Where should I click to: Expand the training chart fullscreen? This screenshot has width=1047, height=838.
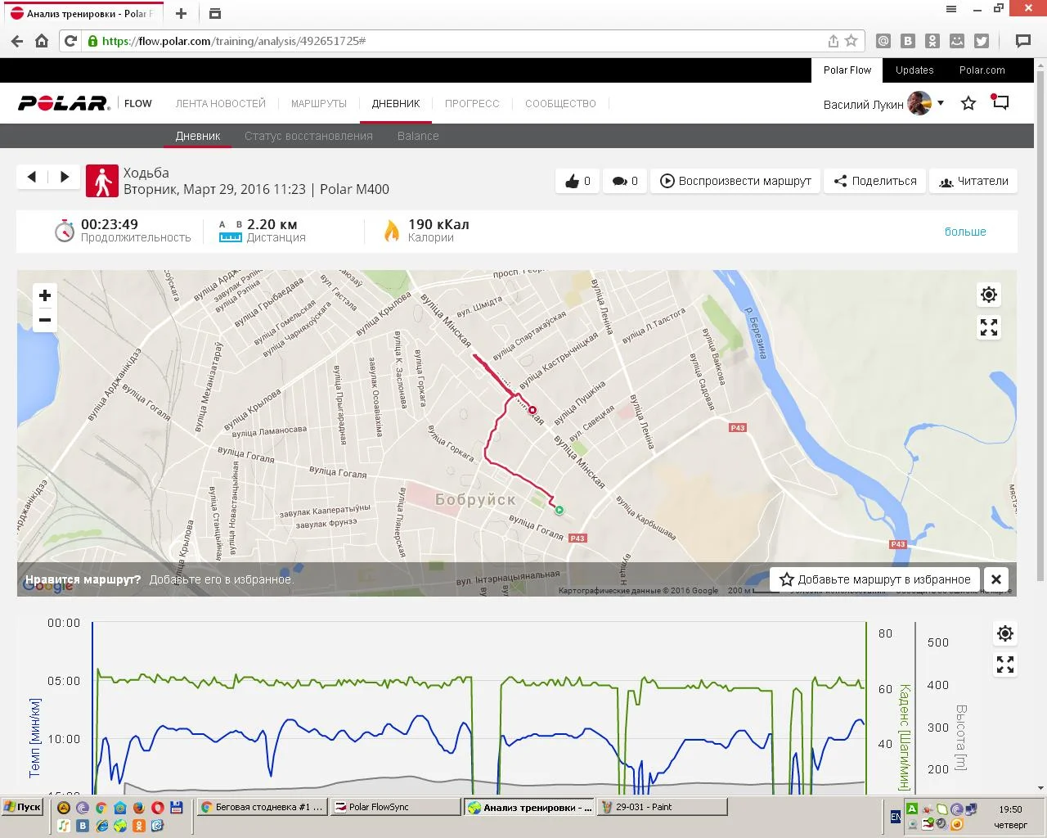coord(1005,665)
